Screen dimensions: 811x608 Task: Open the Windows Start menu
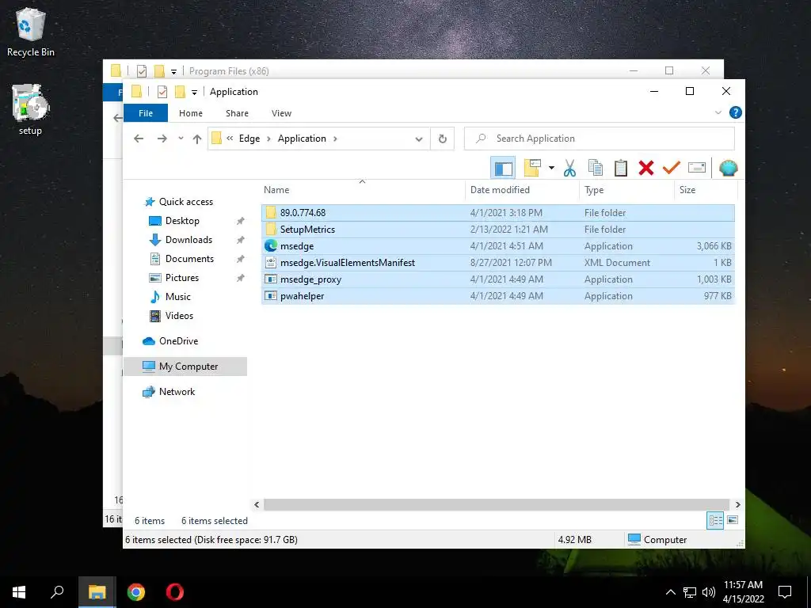[x=19, y=592]
